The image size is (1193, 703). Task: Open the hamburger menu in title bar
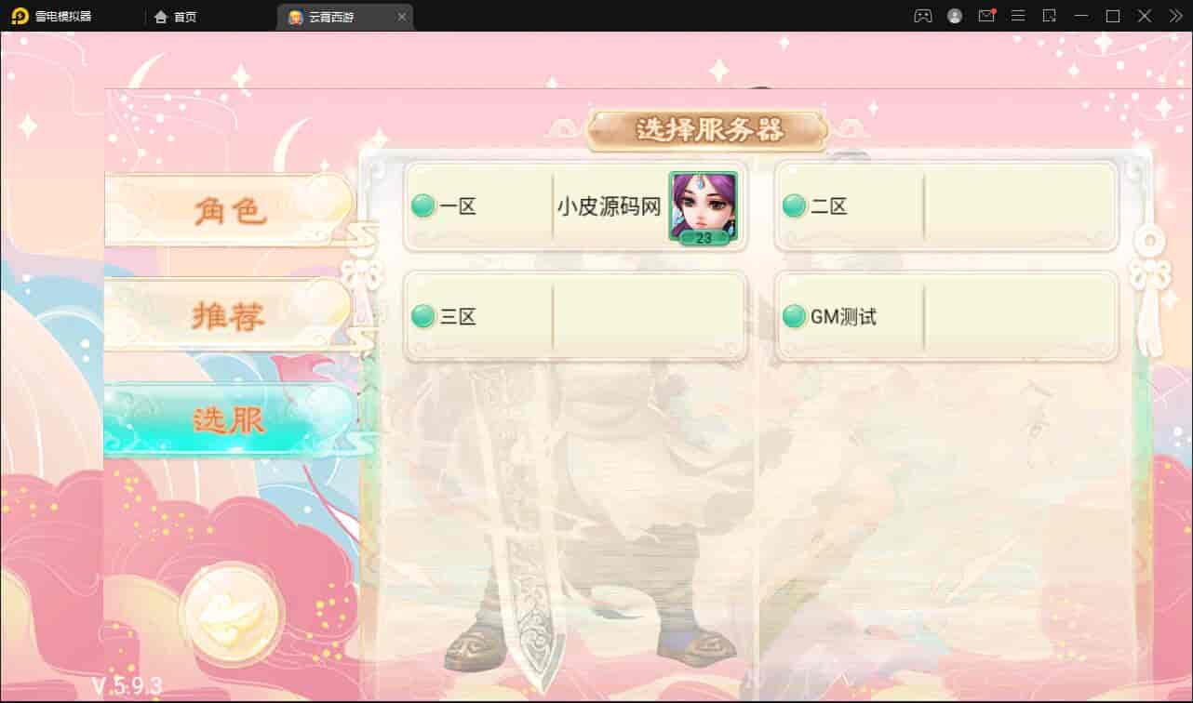pyautogui.click(x=1019, y=16)
